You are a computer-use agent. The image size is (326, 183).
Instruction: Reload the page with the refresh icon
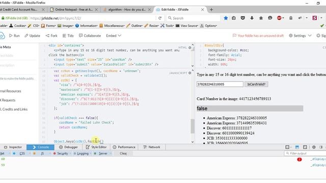(160, 18)
